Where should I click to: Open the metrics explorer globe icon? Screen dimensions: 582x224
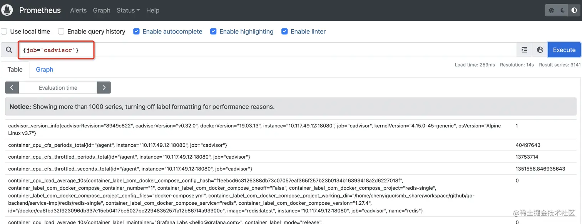tap(540, 50)
